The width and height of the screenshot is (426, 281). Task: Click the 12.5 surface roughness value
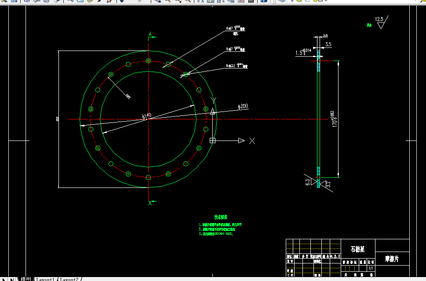point(379,19)
